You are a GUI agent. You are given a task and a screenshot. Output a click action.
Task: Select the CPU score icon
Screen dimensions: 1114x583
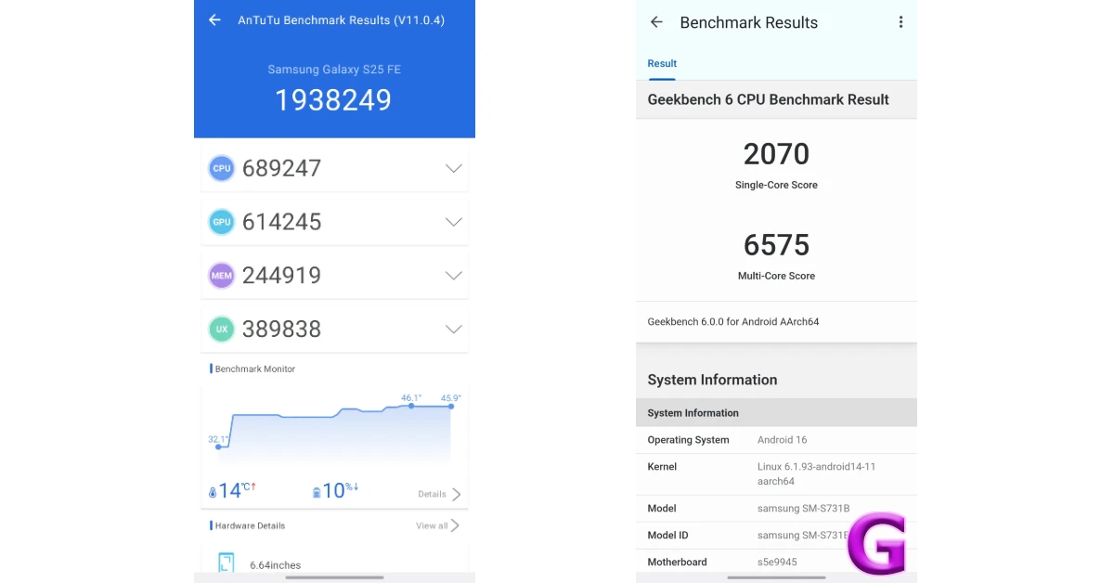(221, 168)
